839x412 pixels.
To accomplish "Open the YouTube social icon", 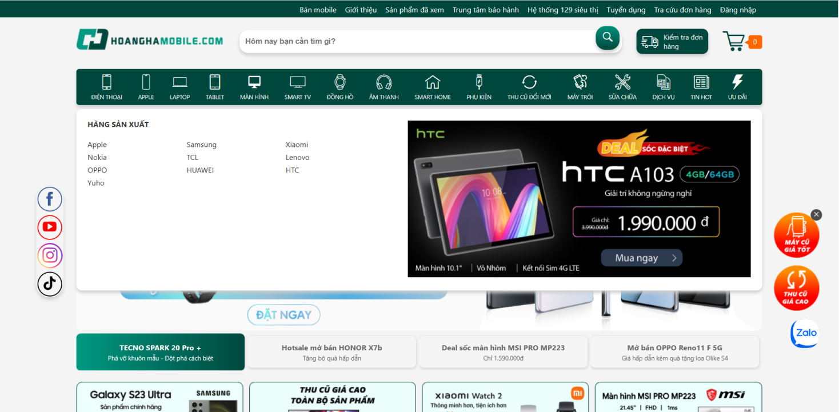I will tap(50, 227).
